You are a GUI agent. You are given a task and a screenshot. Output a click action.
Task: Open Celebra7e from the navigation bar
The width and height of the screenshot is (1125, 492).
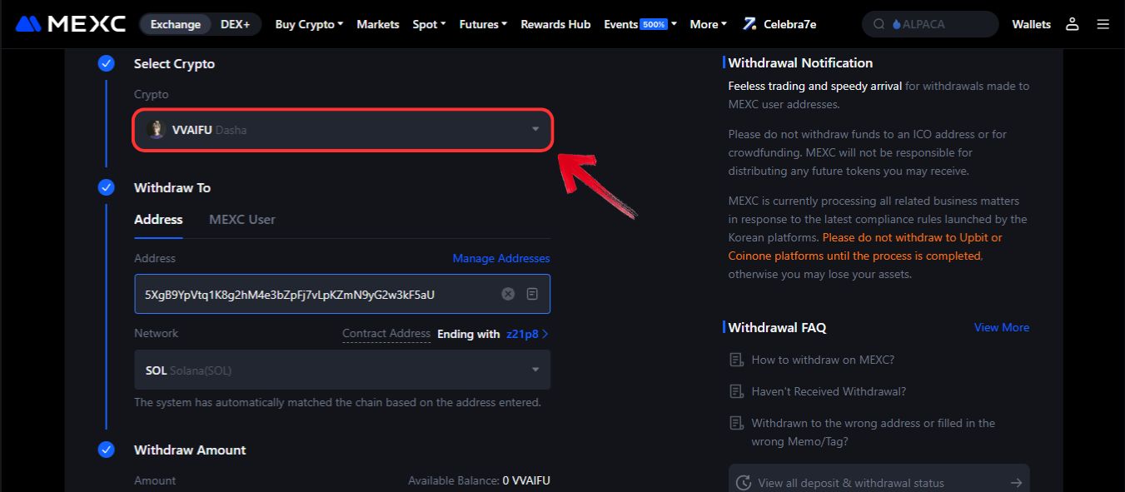tap(779, 24)
